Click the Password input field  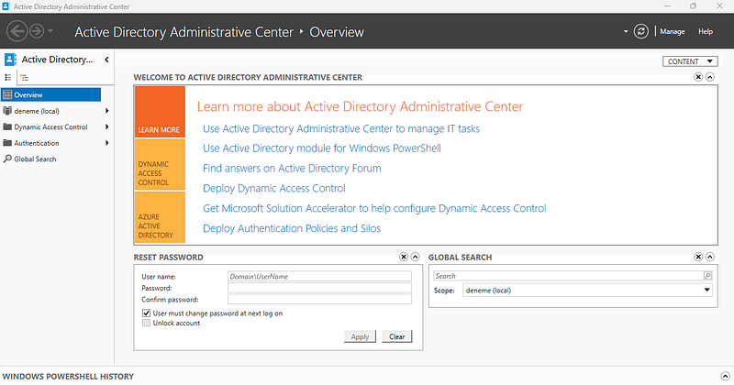pos(319,288)
